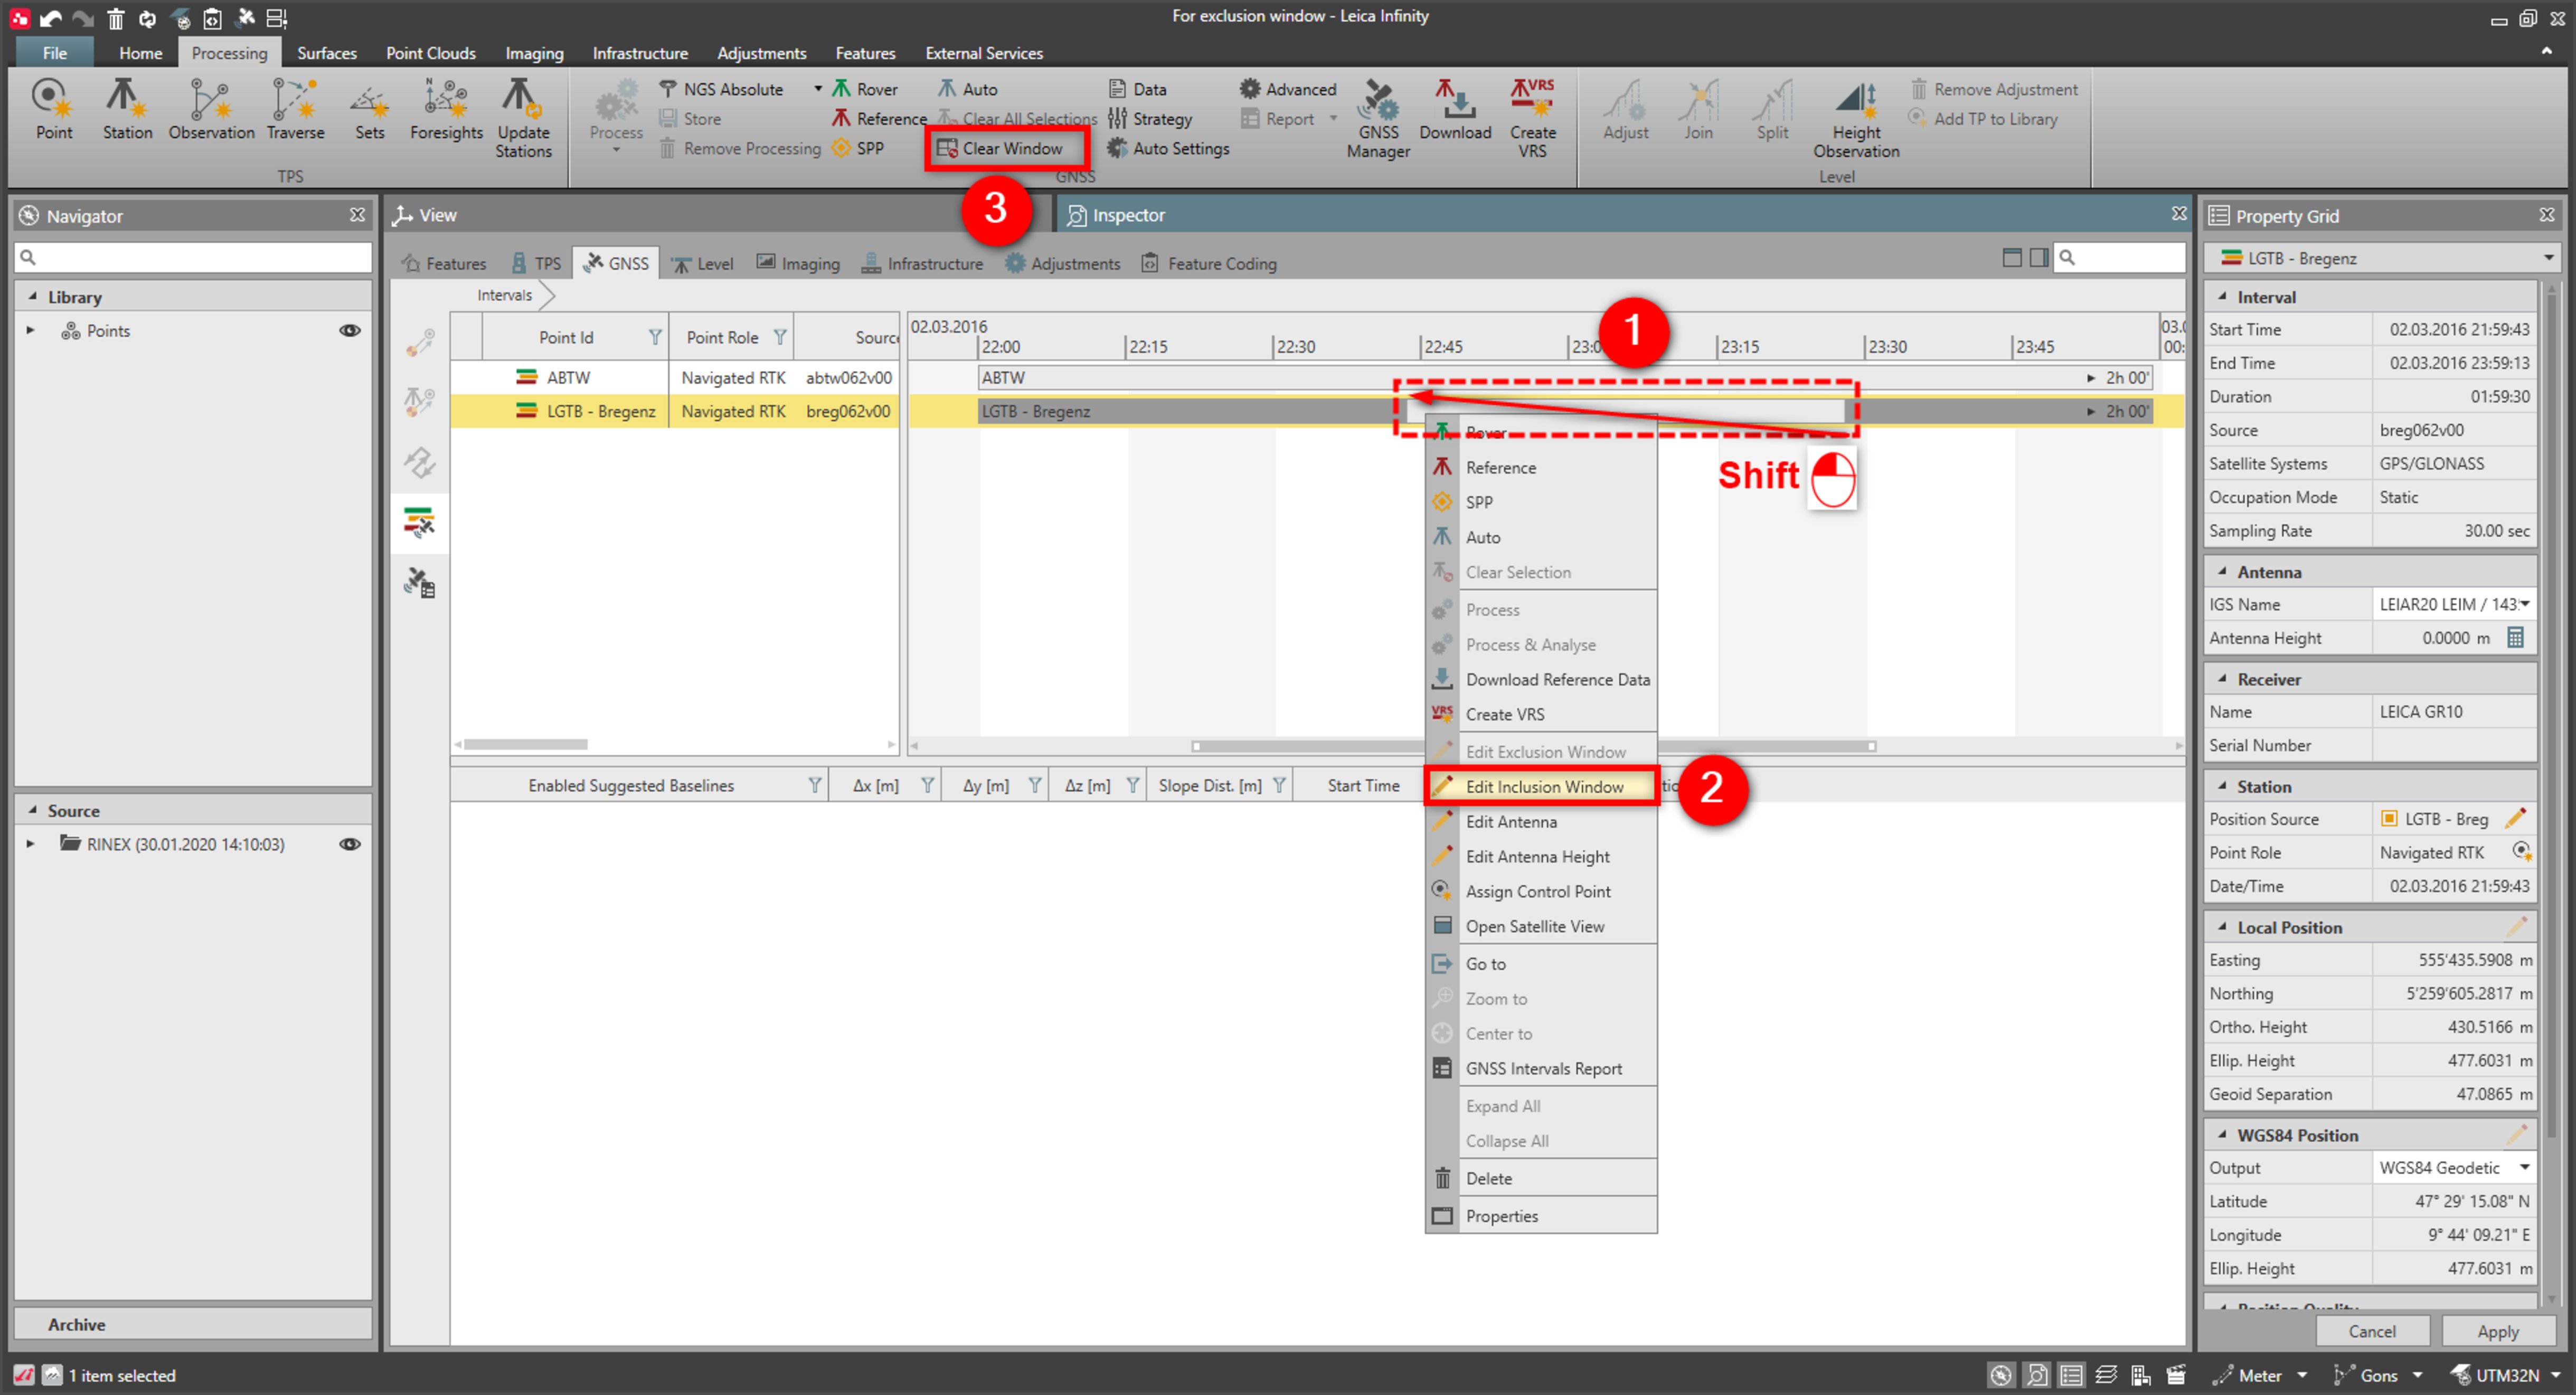Switch to the TPS inspector tab
The height and width of the screenshot is (1395, 2576).
[x=536, y=263]
